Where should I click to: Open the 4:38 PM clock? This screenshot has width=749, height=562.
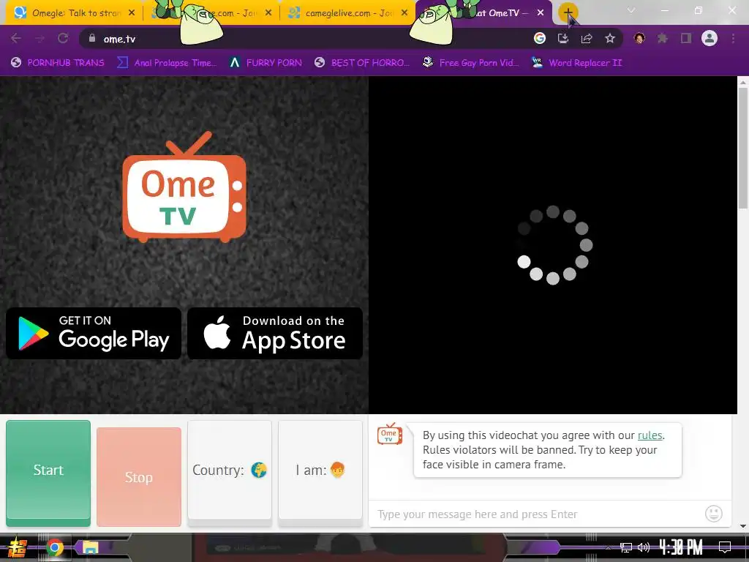(681, 547)
